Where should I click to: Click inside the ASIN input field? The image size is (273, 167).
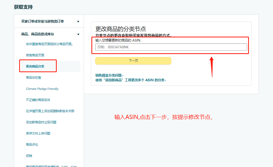coord(170,47)
